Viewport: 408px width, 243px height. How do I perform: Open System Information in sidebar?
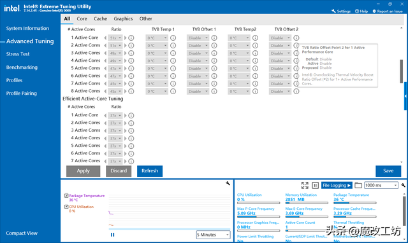click(27, 28)
